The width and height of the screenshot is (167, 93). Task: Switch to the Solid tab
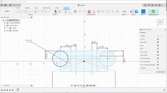18,8
